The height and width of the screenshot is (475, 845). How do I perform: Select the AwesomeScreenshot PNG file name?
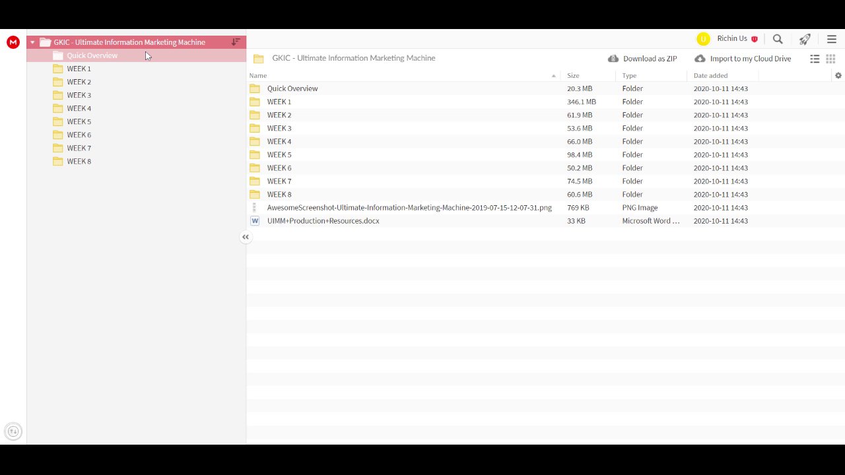[x=409, y=207]
